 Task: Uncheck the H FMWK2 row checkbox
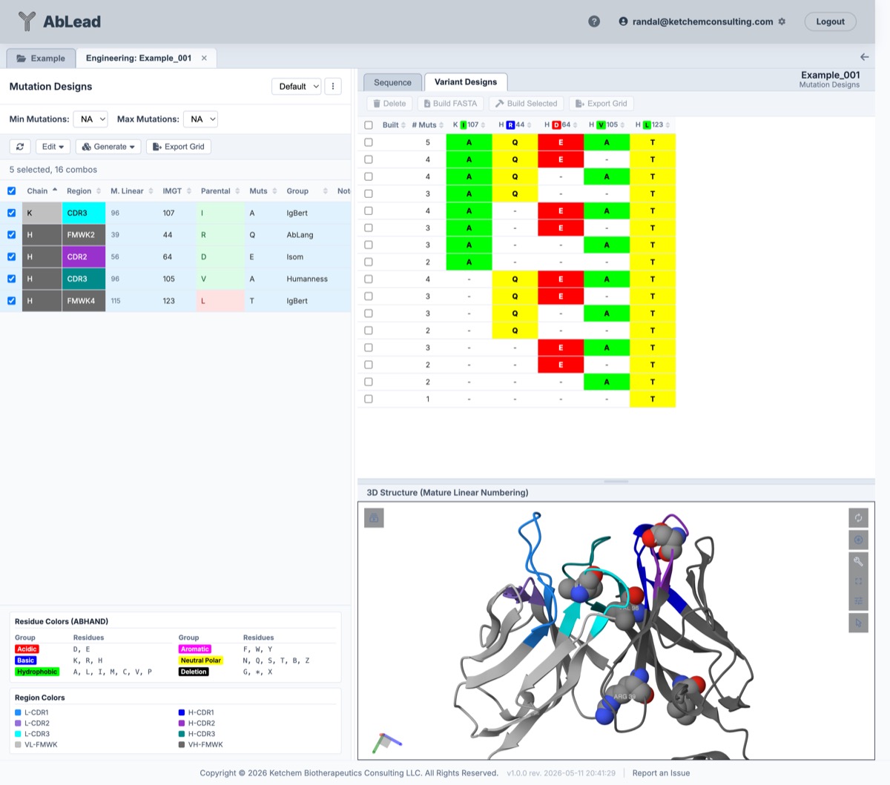coord(11,235)
